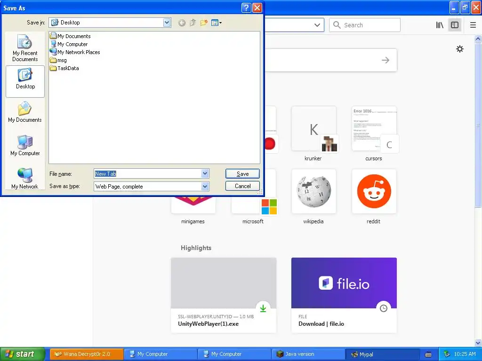The image size is (482, 361).
Task: Open the browser hamburger menu
Action: 473,25
